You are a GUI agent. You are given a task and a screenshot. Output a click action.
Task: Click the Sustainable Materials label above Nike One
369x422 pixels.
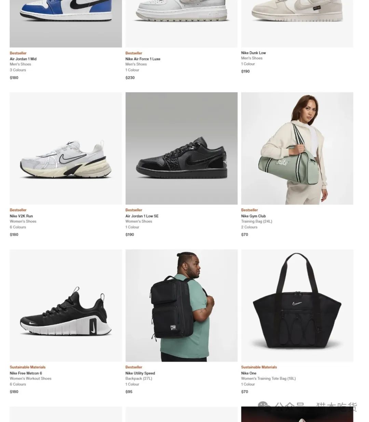tap(259, 367)
